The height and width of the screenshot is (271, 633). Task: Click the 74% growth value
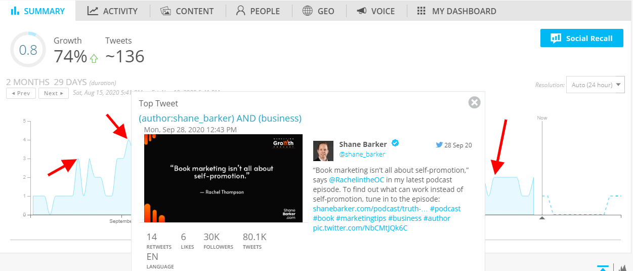(x=70, y=57)
